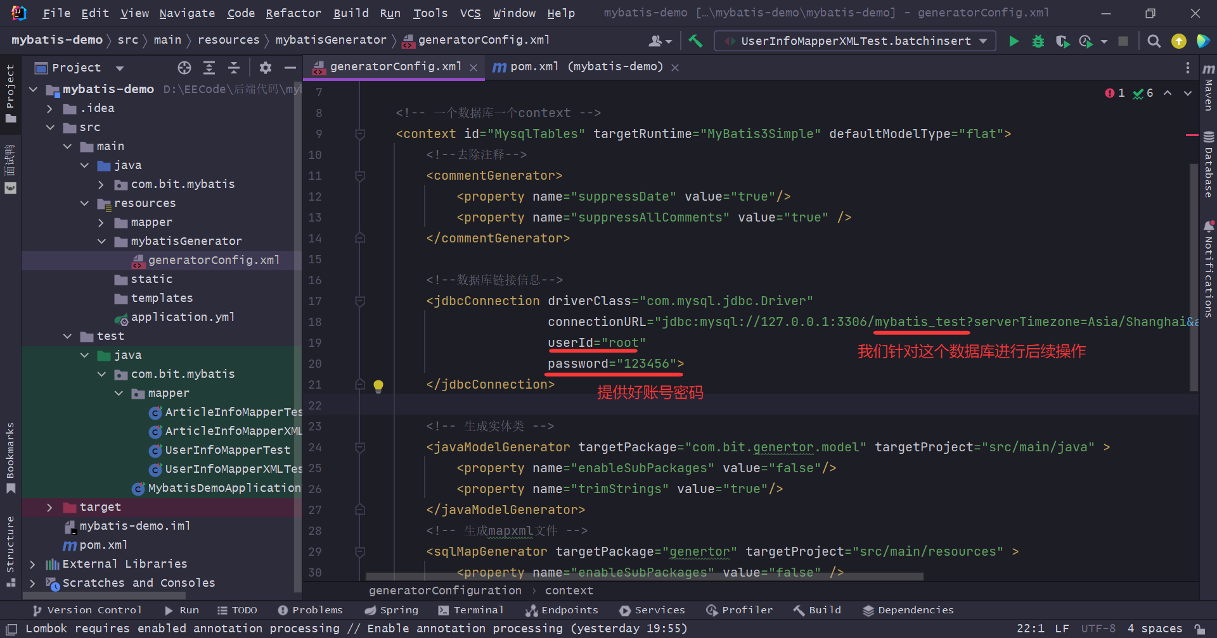Open the Tools menu
This screenshot has width=1217, height=638.
430,13
